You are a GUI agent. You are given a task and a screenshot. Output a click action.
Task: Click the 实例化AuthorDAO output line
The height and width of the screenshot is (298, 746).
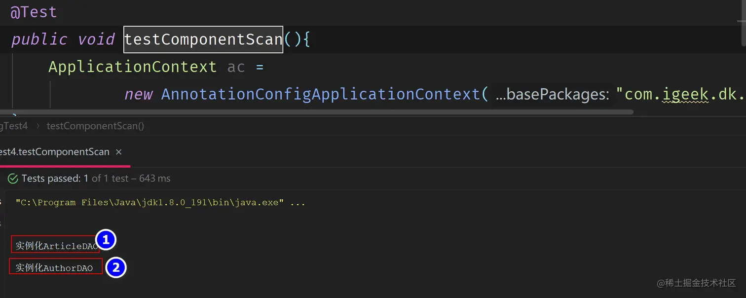pyautogui.click(x=54, y=268)
